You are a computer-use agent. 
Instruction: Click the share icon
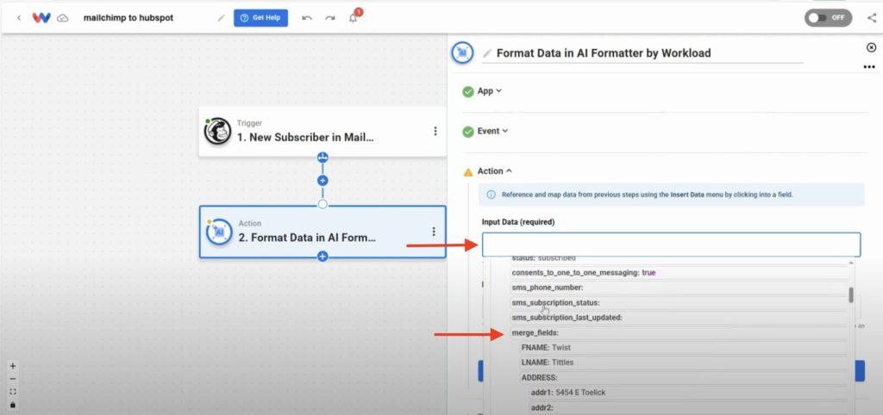click(872, 17)
